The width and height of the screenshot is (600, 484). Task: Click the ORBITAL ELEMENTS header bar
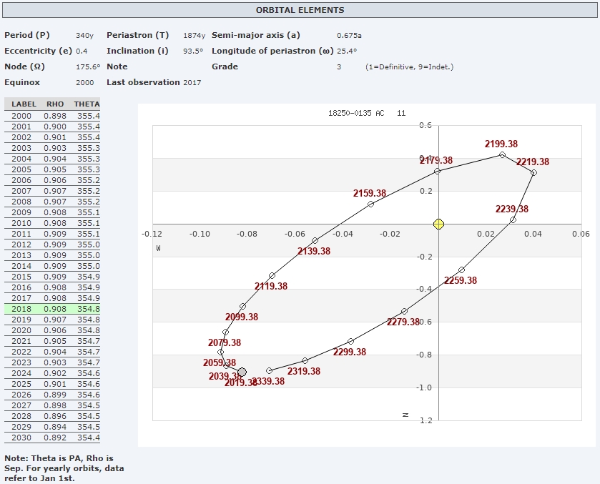pos(300,11)
